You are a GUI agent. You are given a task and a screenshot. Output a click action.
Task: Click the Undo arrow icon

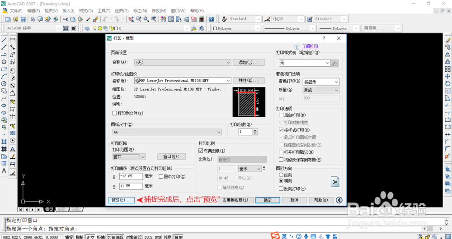pos(105,19)
